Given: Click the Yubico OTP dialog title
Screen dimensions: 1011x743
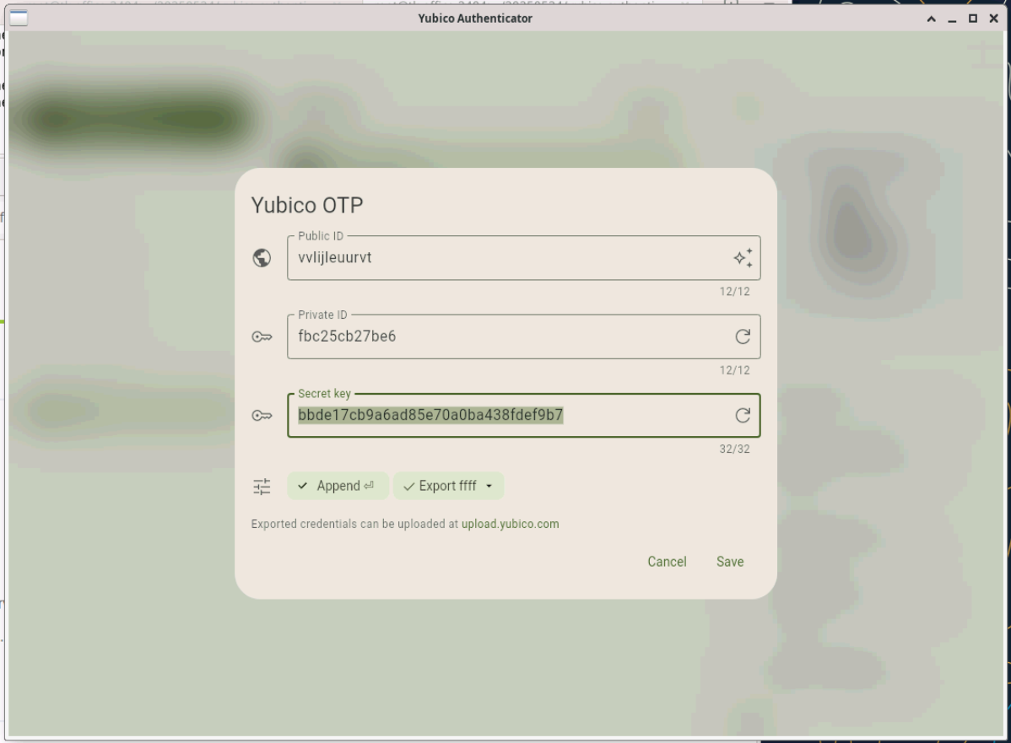Looking at the screenshot, I should click(x=307, y=205).
